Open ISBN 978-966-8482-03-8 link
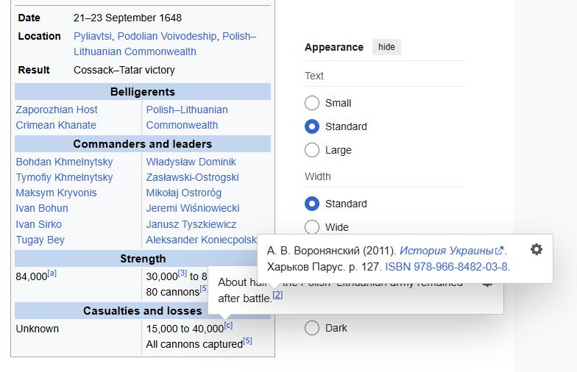 [x=447, y=267]
